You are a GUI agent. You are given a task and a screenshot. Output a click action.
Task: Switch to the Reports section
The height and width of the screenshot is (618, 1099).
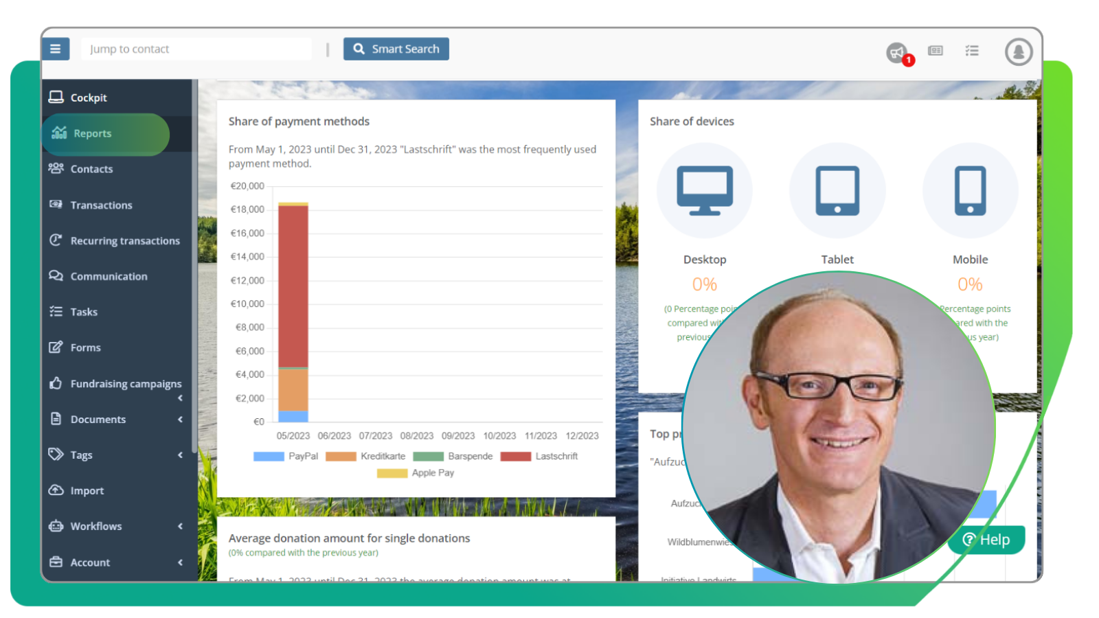point(93,133)
